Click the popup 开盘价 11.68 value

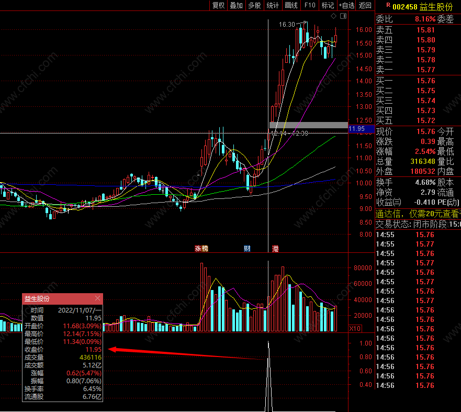82,326
